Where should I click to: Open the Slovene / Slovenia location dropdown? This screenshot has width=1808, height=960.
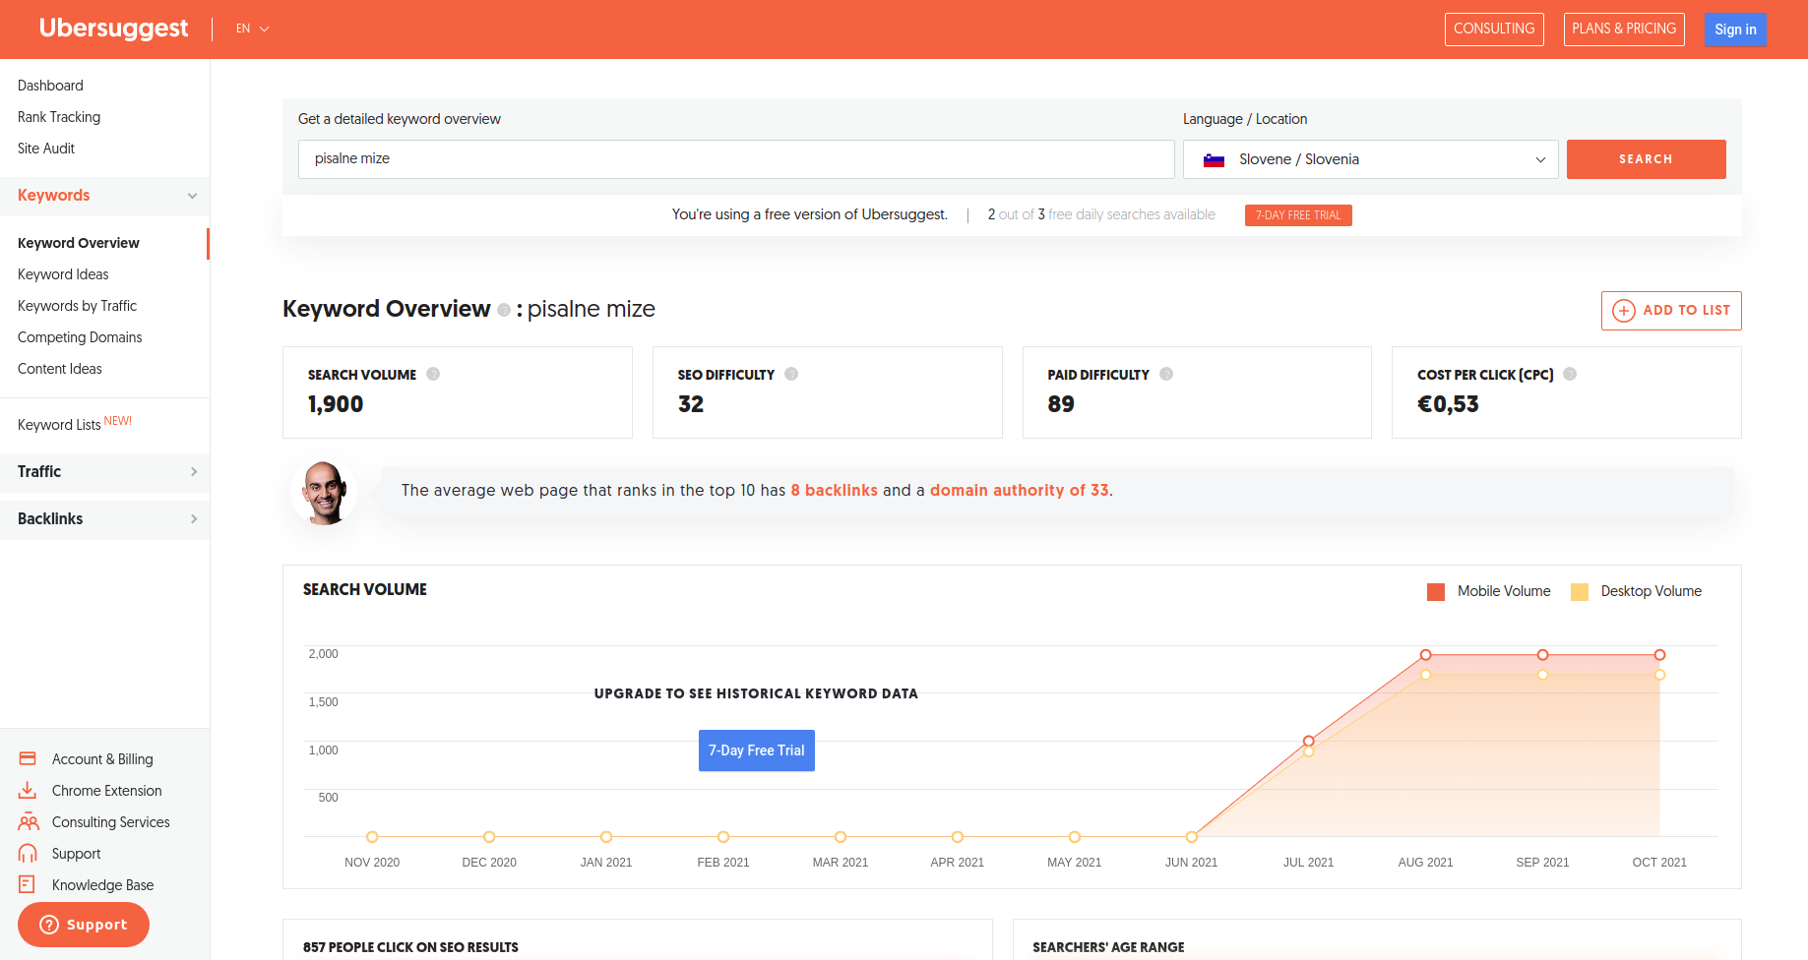coord(1370,159)
